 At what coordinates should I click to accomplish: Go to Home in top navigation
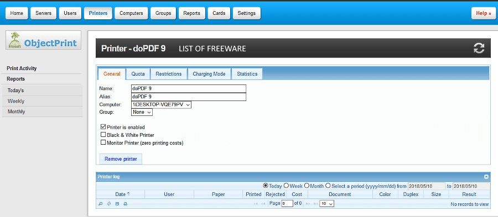pos(17,13)
